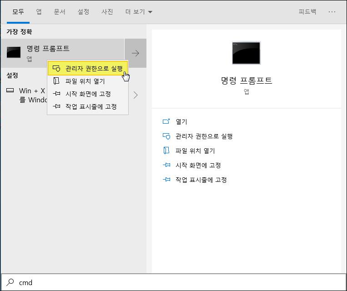Click pin icon beside 시작 화면에 고정 in preview pane
This screenshot has height=291, width=347.
166,165
